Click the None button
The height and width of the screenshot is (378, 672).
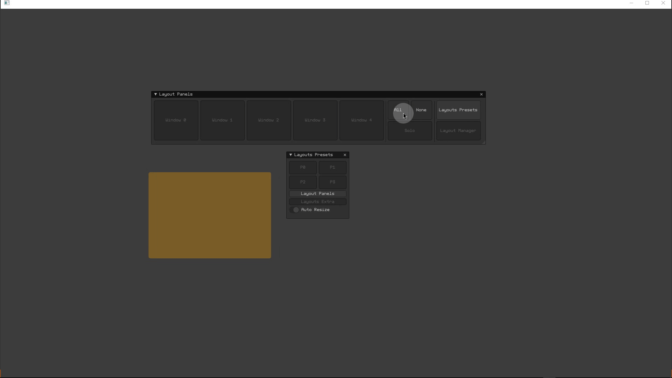pyautogui.click(x=421, y=110)
